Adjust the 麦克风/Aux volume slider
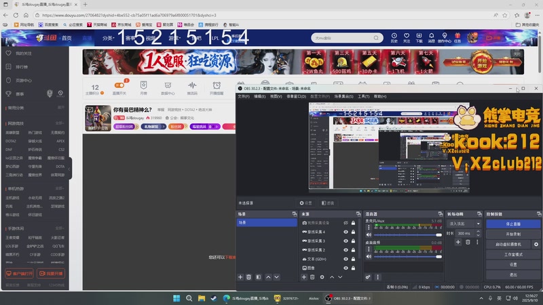This screenshot has height=305, width=543. tap(408, 235)
